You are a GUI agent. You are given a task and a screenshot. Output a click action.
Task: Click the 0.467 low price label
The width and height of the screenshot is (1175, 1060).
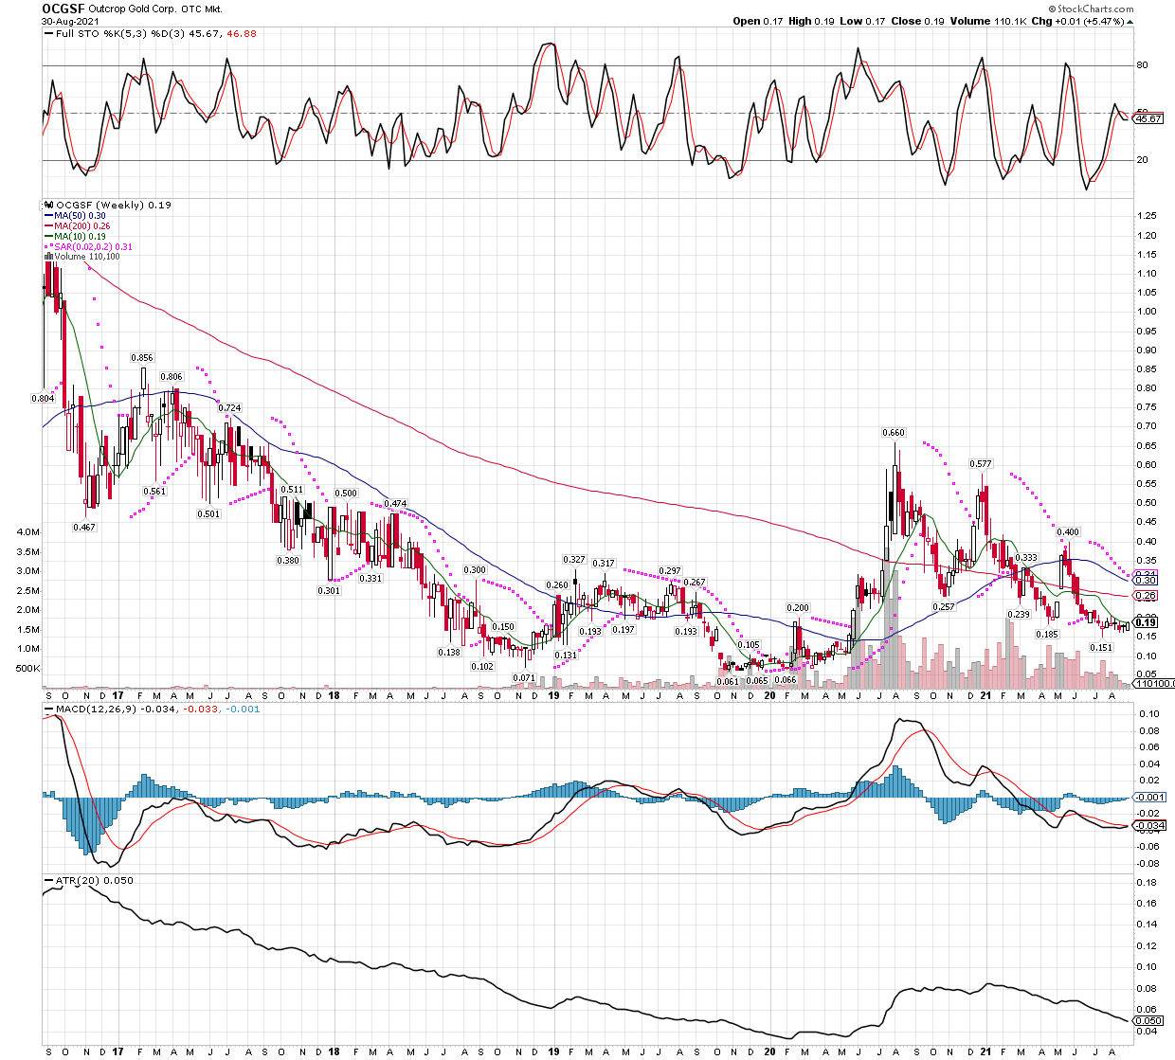84,528
